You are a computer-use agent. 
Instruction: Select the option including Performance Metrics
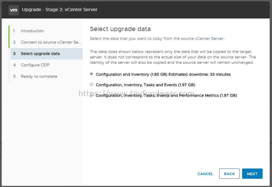(x=92, y=95)
